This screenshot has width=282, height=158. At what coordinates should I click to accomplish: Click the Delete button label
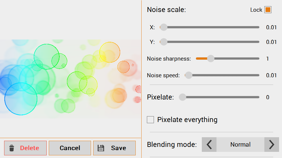[29, 148]
